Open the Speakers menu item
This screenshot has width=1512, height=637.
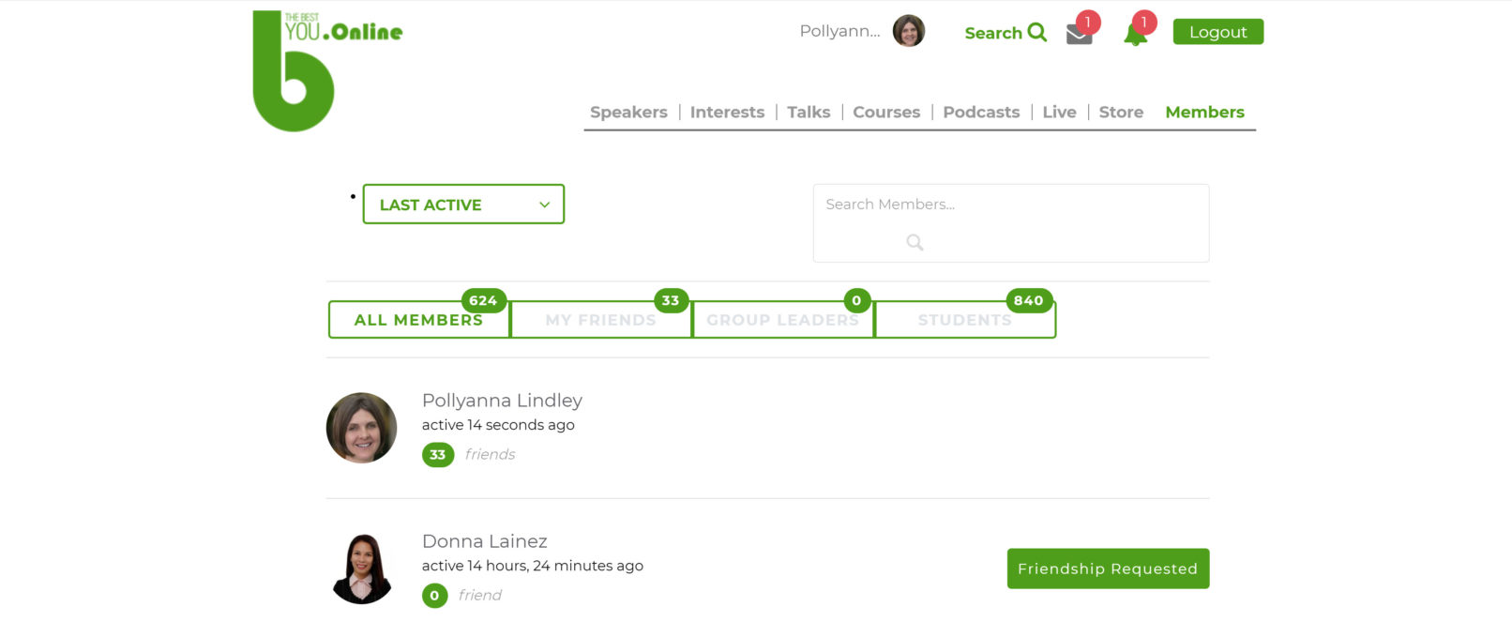[x=628, y=113]
